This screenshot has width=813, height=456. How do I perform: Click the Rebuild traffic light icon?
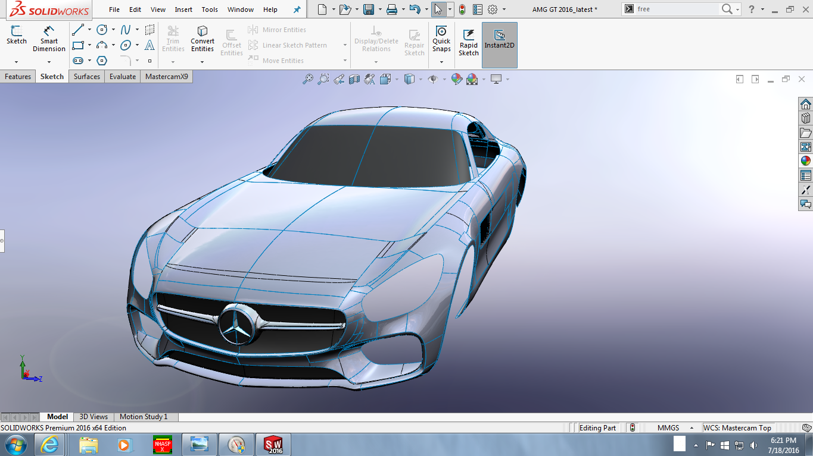(462, 10)
